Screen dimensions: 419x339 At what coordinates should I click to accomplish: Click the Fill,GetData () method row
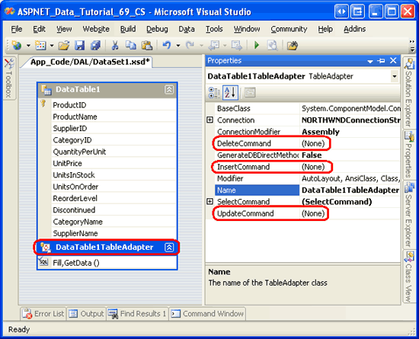[107, 263]
